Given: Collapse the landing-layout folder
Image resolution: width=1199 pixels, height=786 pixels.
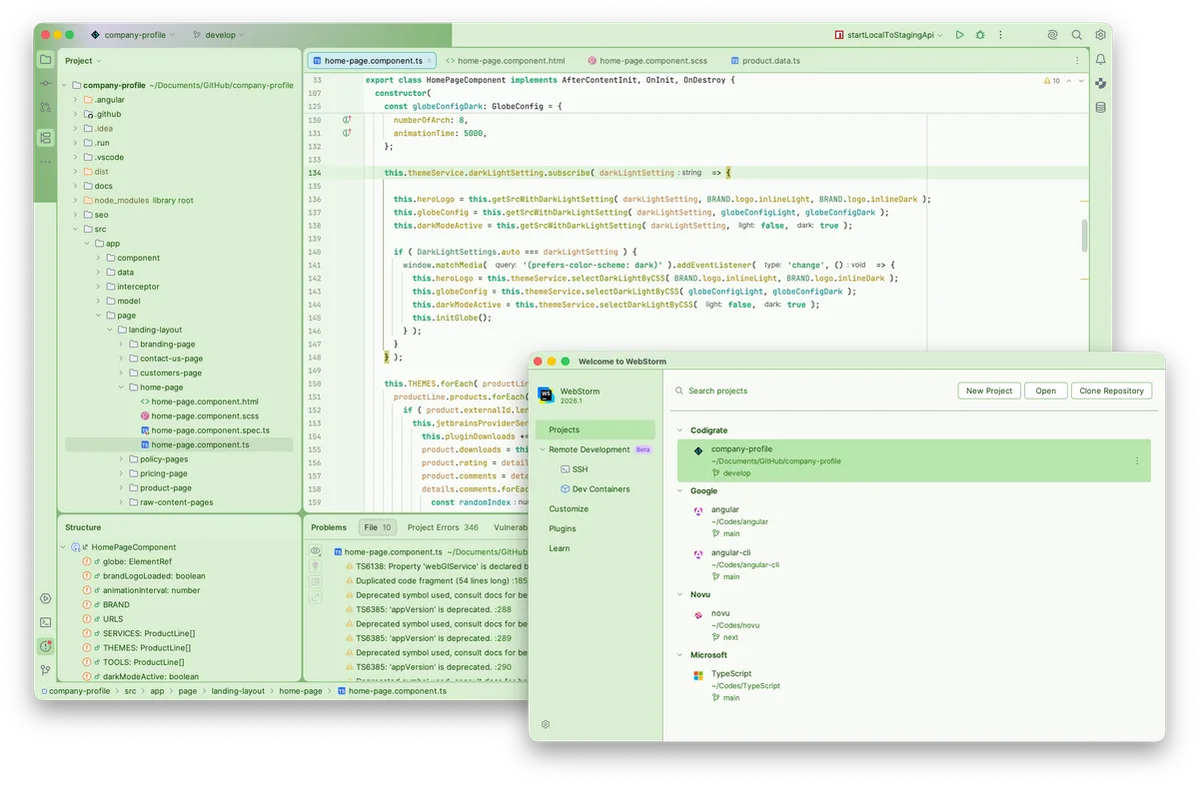Looking at the screenshot, I should coord(110,330).
